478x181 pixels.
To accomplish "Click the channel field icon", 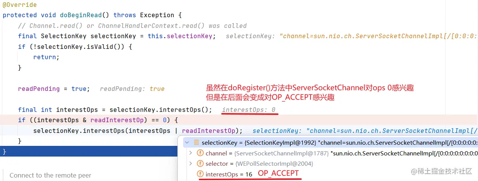I will [200, 153].
